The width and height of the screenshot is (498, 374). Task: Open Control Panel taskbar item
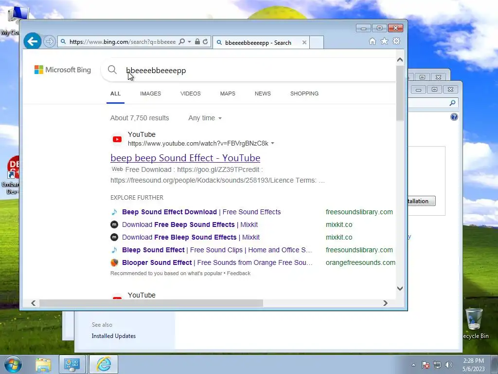point(72,364)
